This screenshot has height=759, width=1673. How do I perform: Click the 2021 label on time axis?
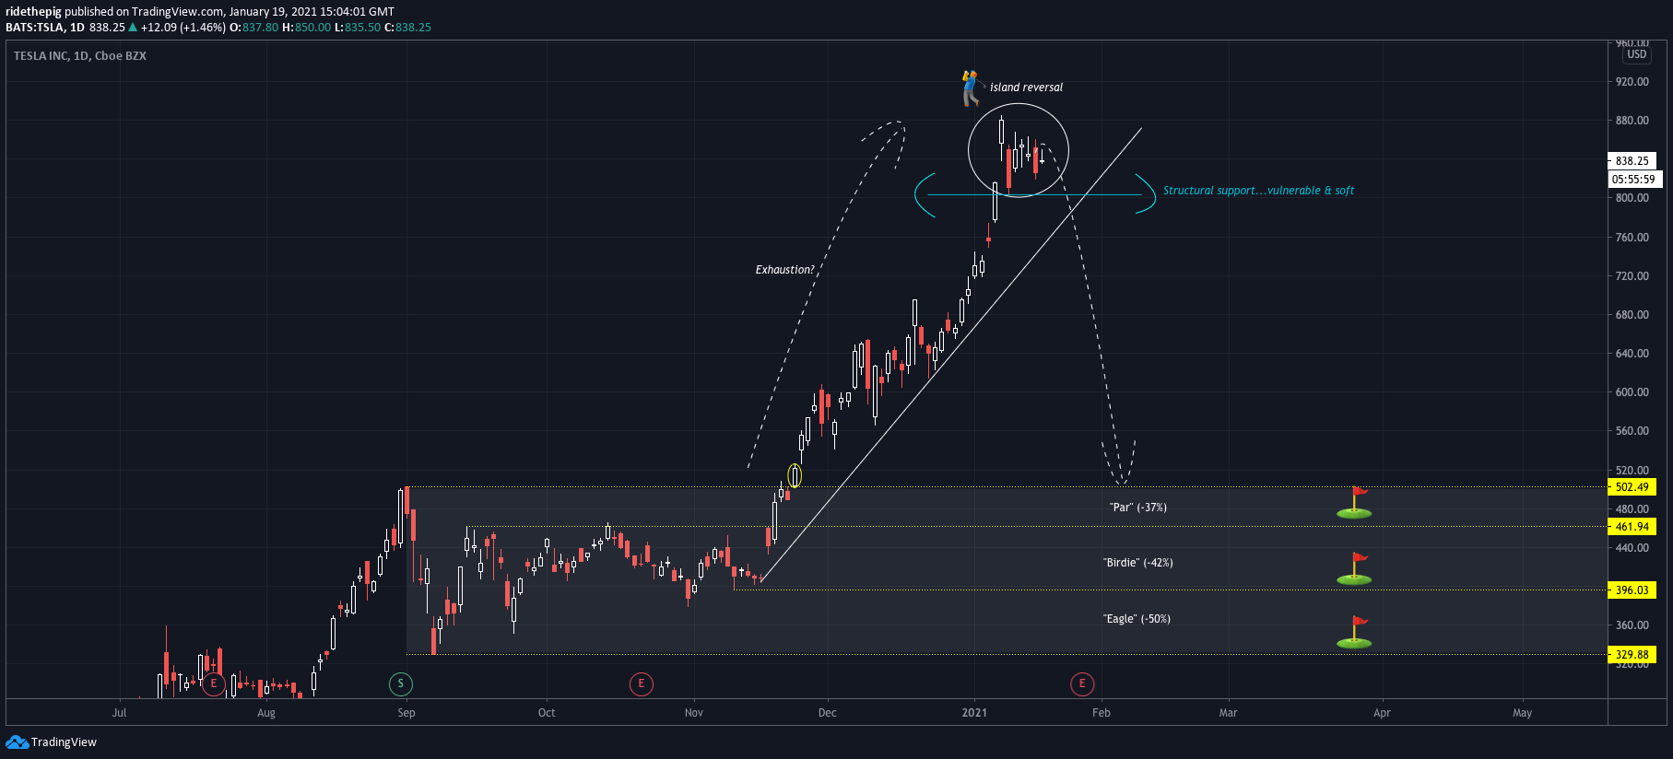point(974,713)
